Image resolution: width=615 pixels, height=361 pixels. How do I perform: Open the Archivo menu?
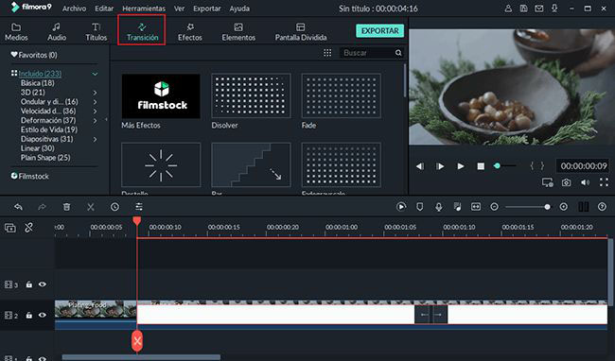point(74,9)
